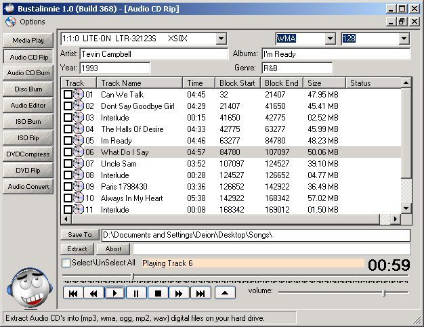This screenshot has width=424, height=327.
Task: Open the WMA format dropdown
Action: (330, 39)
